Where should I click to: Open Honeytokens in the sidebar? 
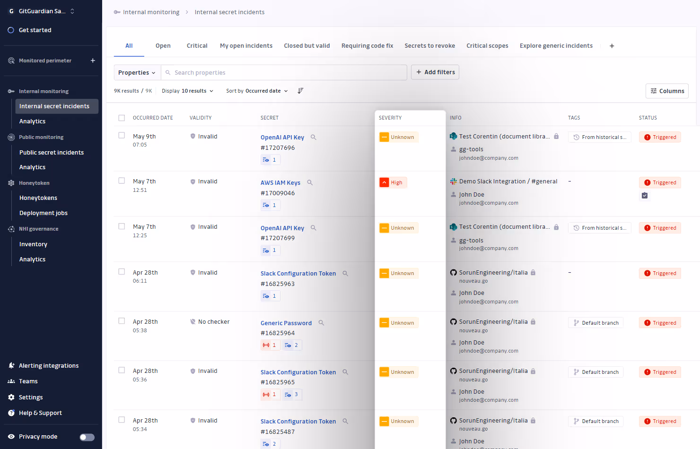tap(38, 198)
